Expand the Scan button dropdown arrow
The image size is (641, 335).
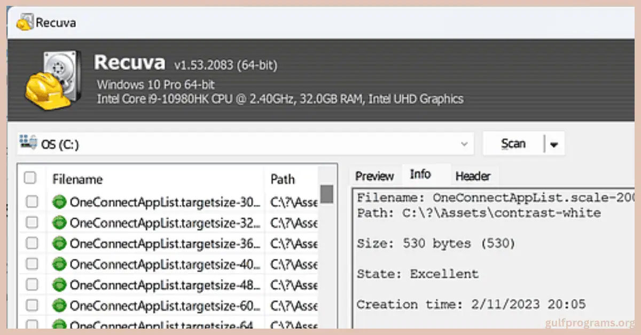coord(554,144)
